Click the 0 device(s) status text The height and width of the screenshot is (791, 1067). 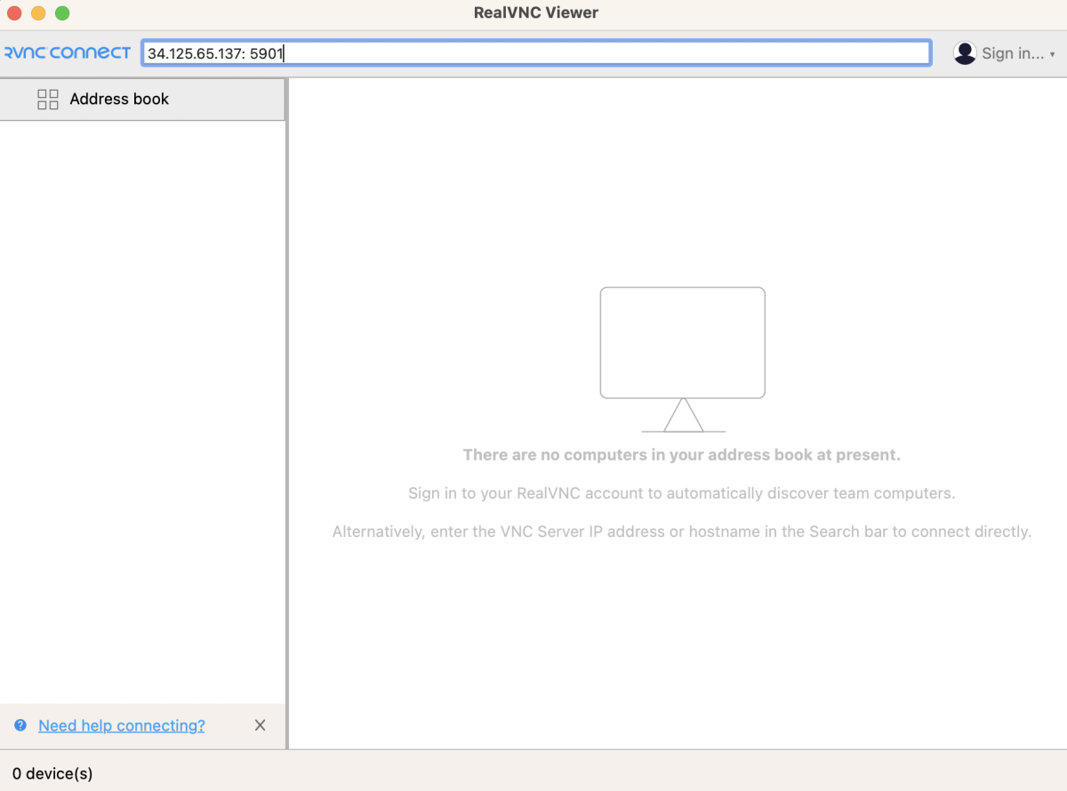(x=52, y=774)
